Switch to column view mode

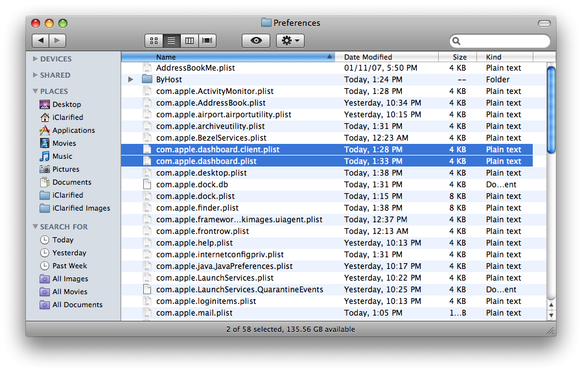[189, 41]
